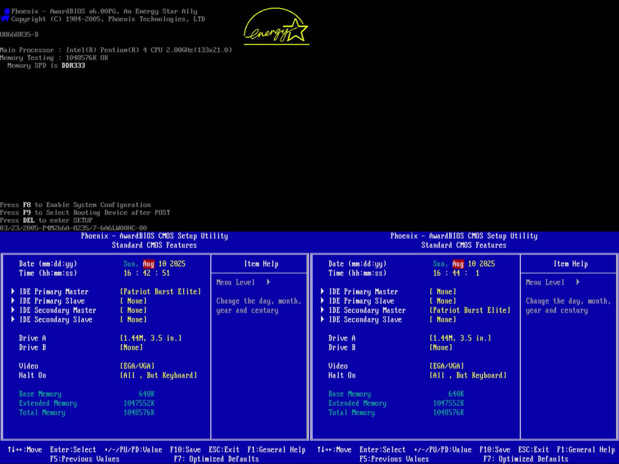Click the blue Award ribbon icon
Screen dimensions: 619x464
[5, 14]
